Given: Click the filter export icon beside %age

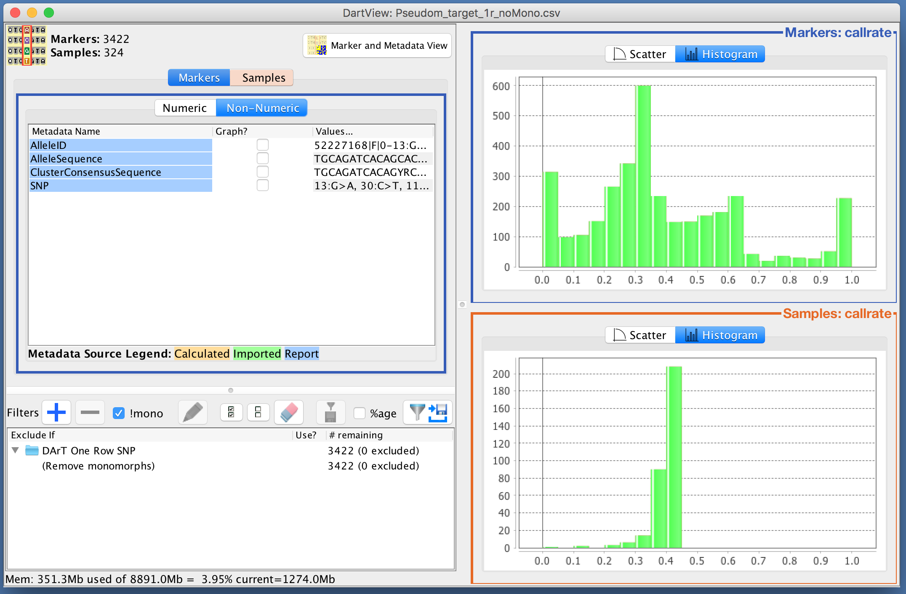Looking at the screenshot, I should 428,413.
